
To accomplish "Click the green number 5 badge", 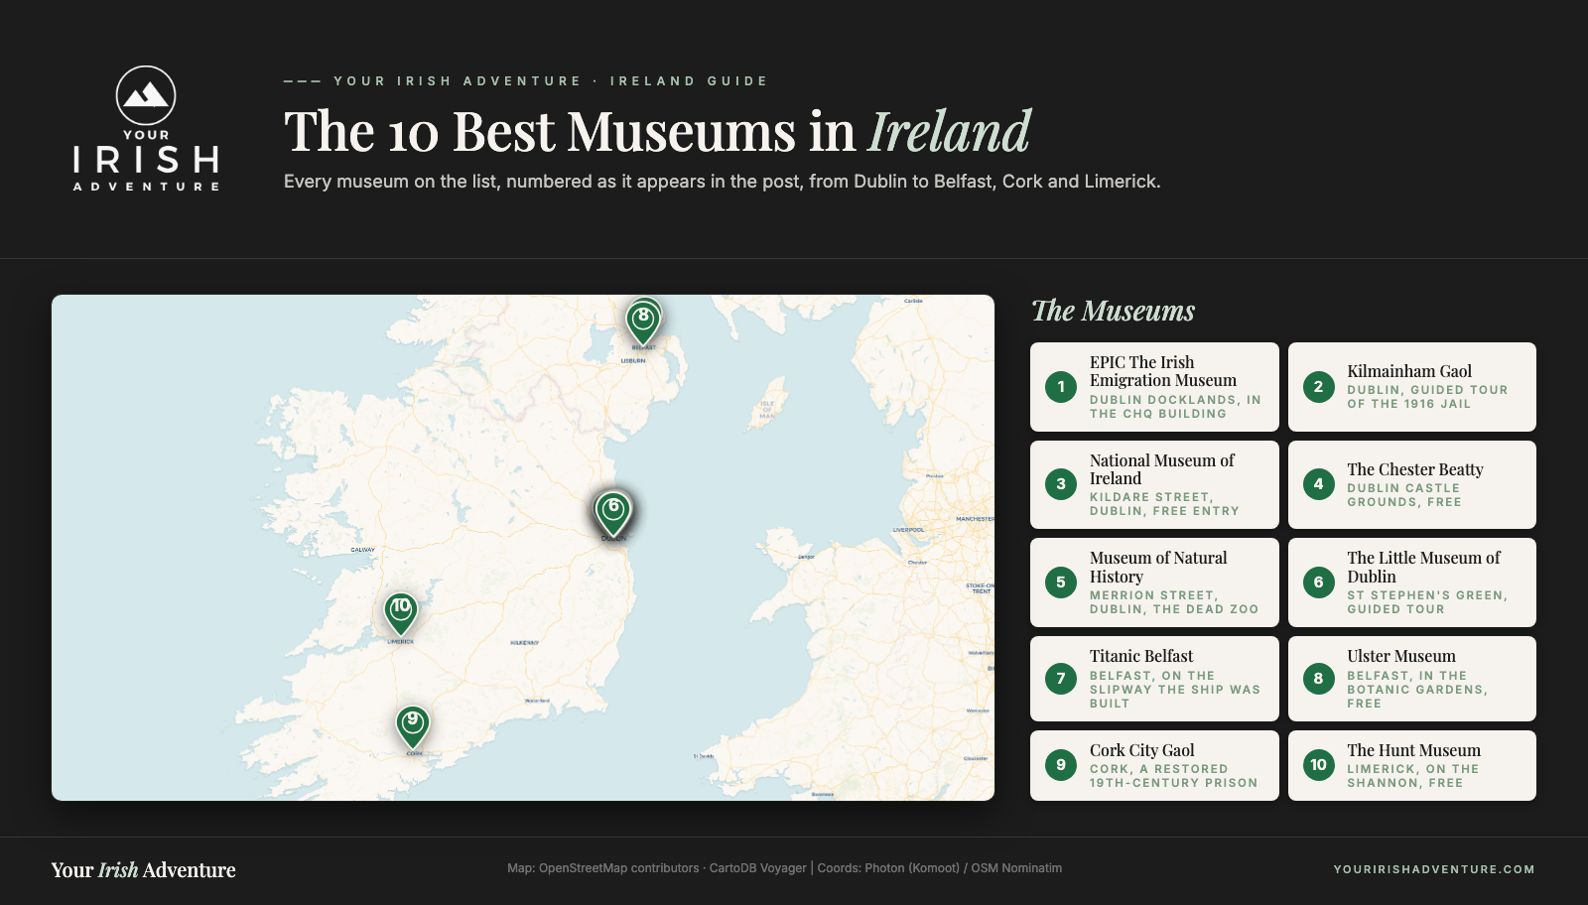I will [1061, 582].
